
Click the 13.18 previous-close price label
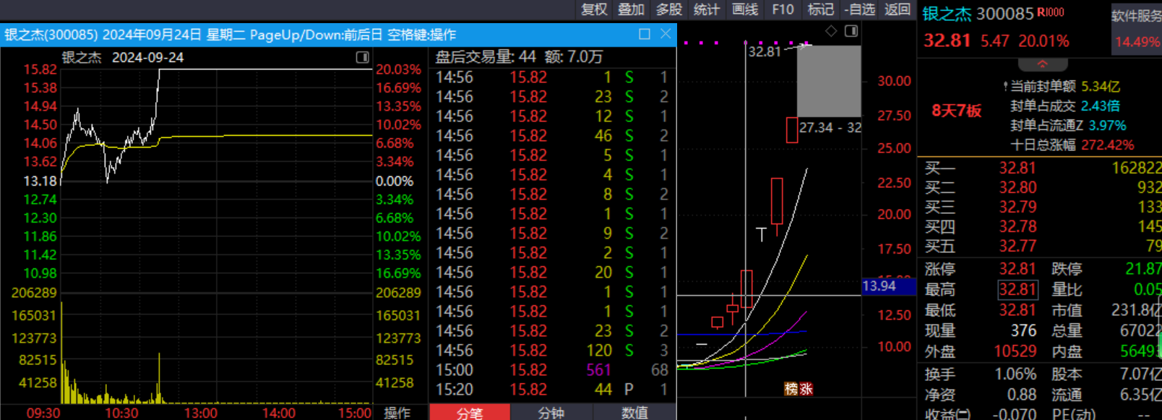[x=40, y=181]
